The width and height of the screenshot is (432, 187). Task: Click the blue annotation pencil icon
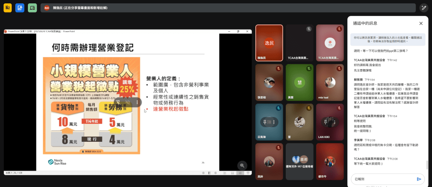(x=19, y=8)
